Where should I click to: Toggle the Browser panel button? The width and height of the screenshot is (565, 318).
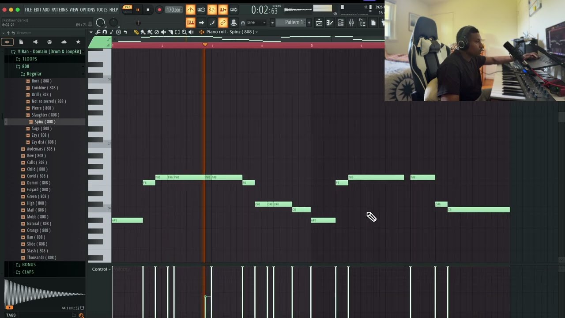[362, 23]
